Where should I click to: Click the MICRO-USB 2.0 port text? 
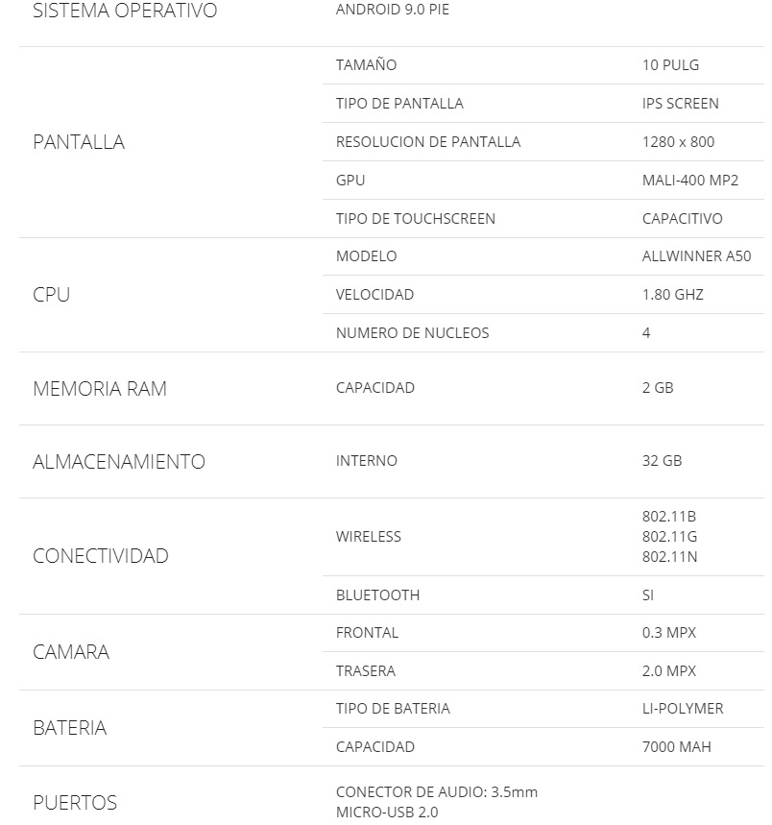pyautogui.click(x=386, y=813)
